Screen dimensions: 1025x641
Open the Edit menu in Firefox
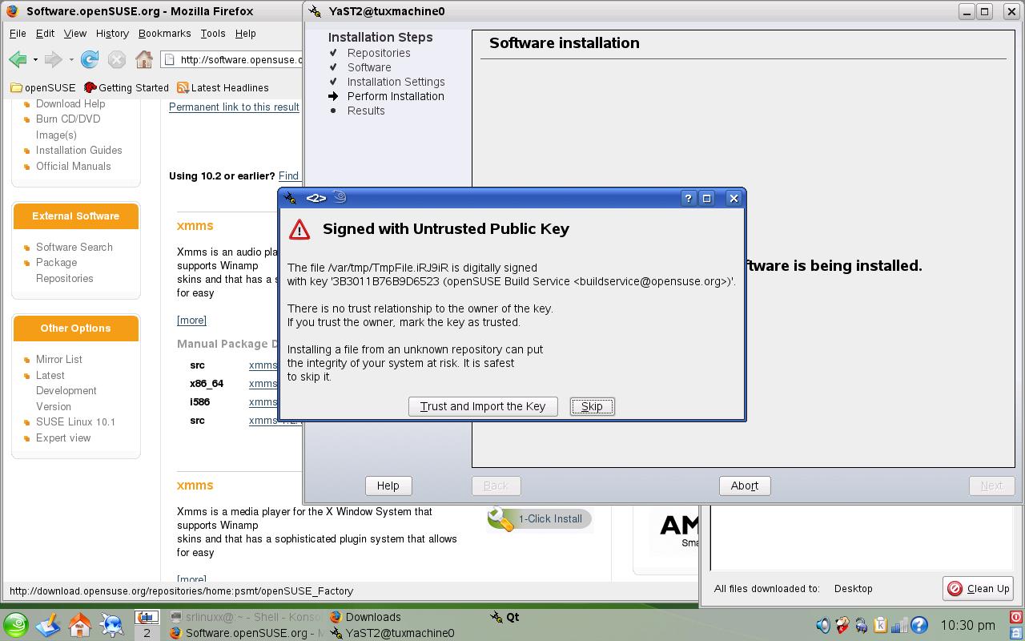coord(45,34)
